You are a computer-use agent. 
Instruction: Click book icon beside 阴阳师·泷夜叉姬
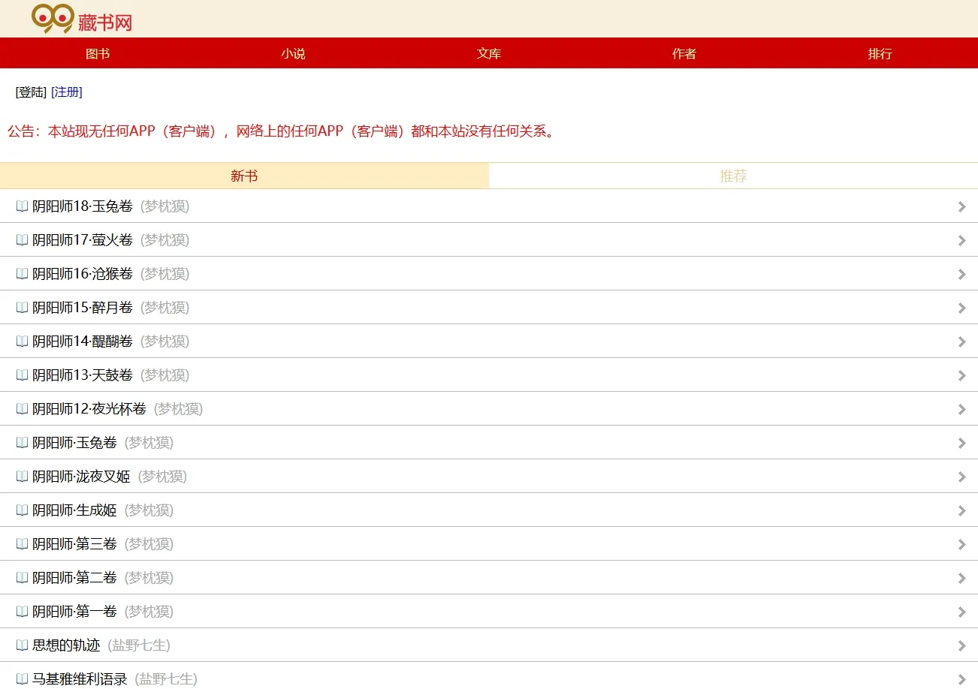(22, 477)
